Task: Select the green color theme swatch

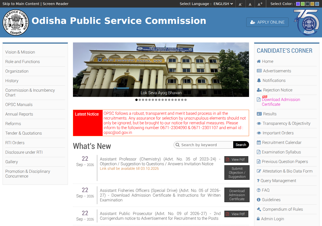Action: (303, 4)
